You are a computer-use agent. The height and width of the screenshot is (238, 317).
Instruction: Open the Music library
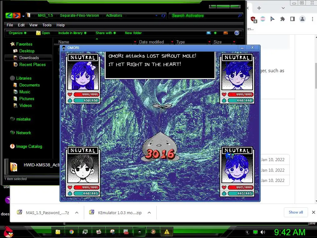pos(22,92)
